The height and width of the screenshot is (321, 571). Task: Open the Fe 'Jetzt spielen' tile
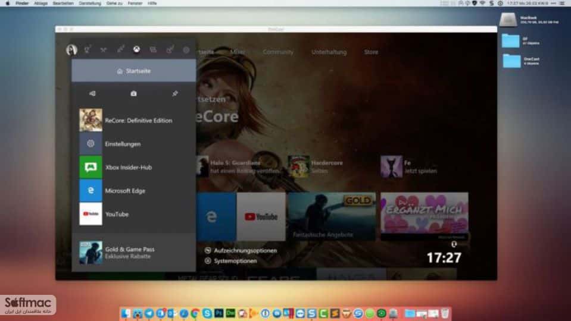[409, 166]
